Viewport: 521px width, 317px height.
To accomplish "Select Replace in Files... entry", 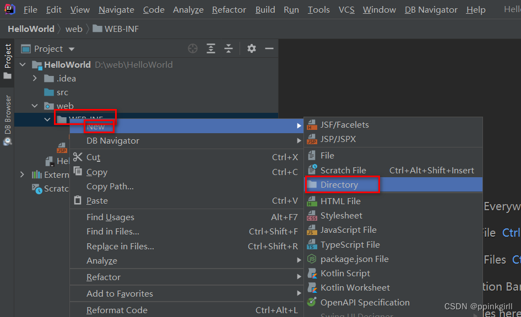I will [187, 247].
